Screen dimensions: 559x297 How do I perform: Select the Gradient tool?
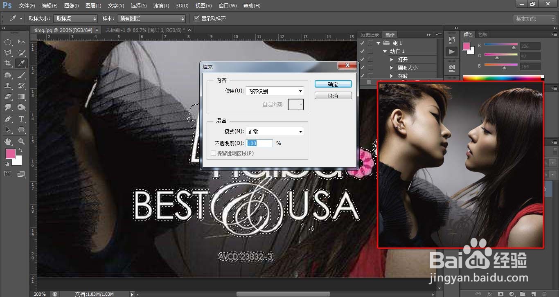[21, 97]
